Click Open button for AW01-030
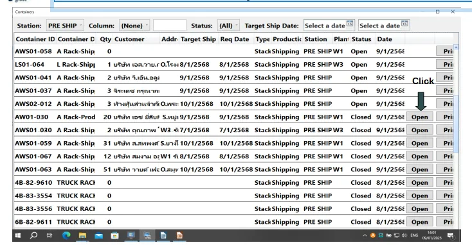 pyautogui.click(x=420, y=117)
